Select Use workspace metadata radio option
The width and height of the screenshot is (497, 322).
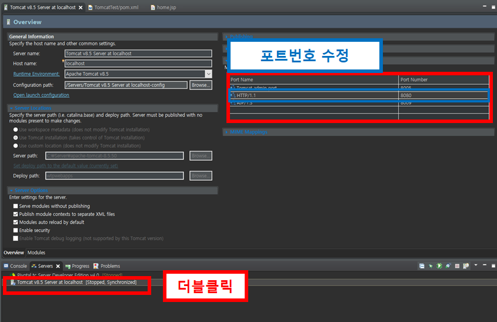(x=15, y=130)
